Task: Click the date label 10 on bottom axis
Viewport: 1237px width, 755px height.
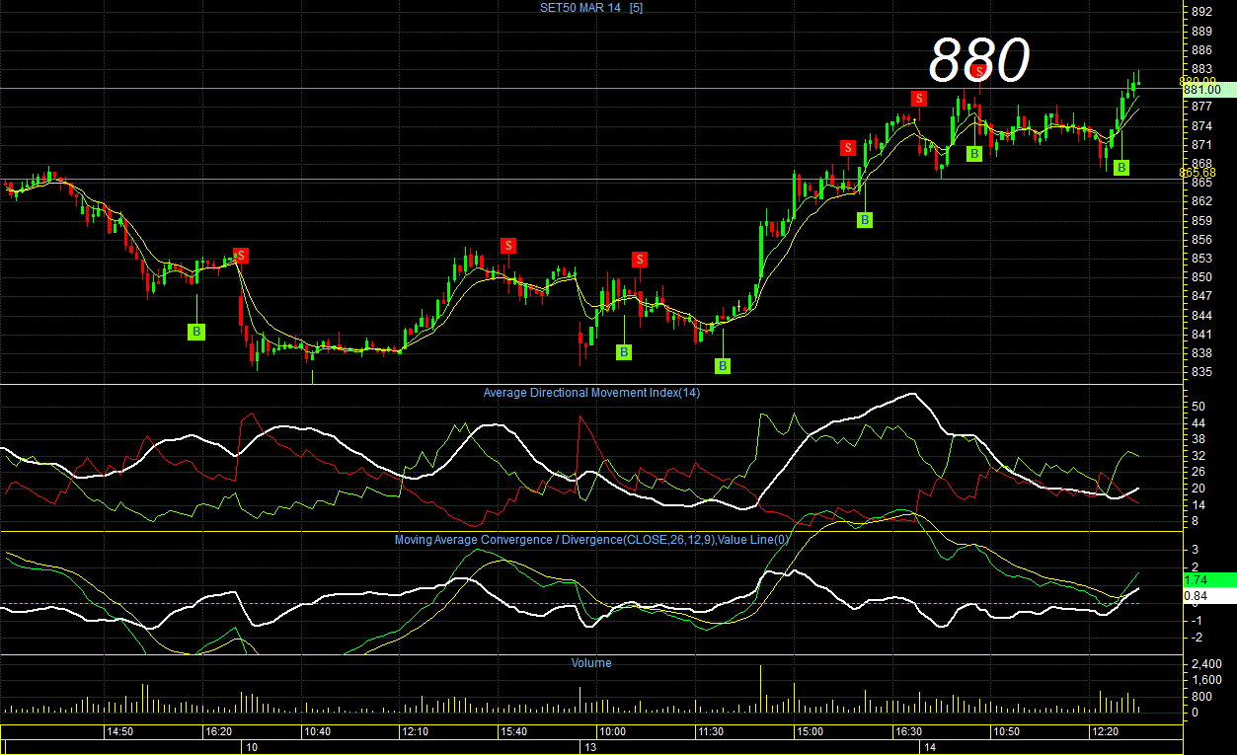Action: (252, 748)
